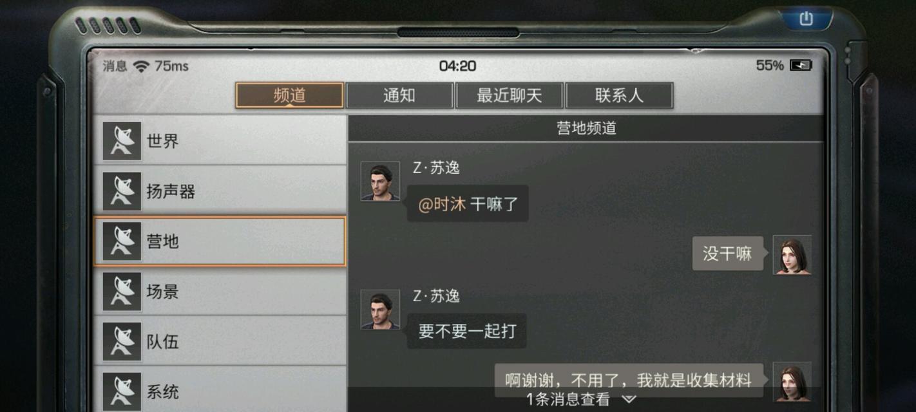This screenshot has height=412, width=916.
Task: Tap the female avatar next to 没干嘛
Action: click(x=792, y=255)
